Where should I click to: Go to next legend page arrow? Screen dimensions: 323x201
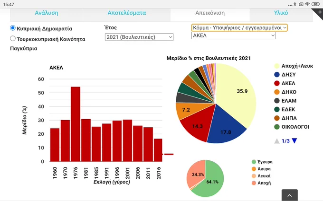coord(294,141)
